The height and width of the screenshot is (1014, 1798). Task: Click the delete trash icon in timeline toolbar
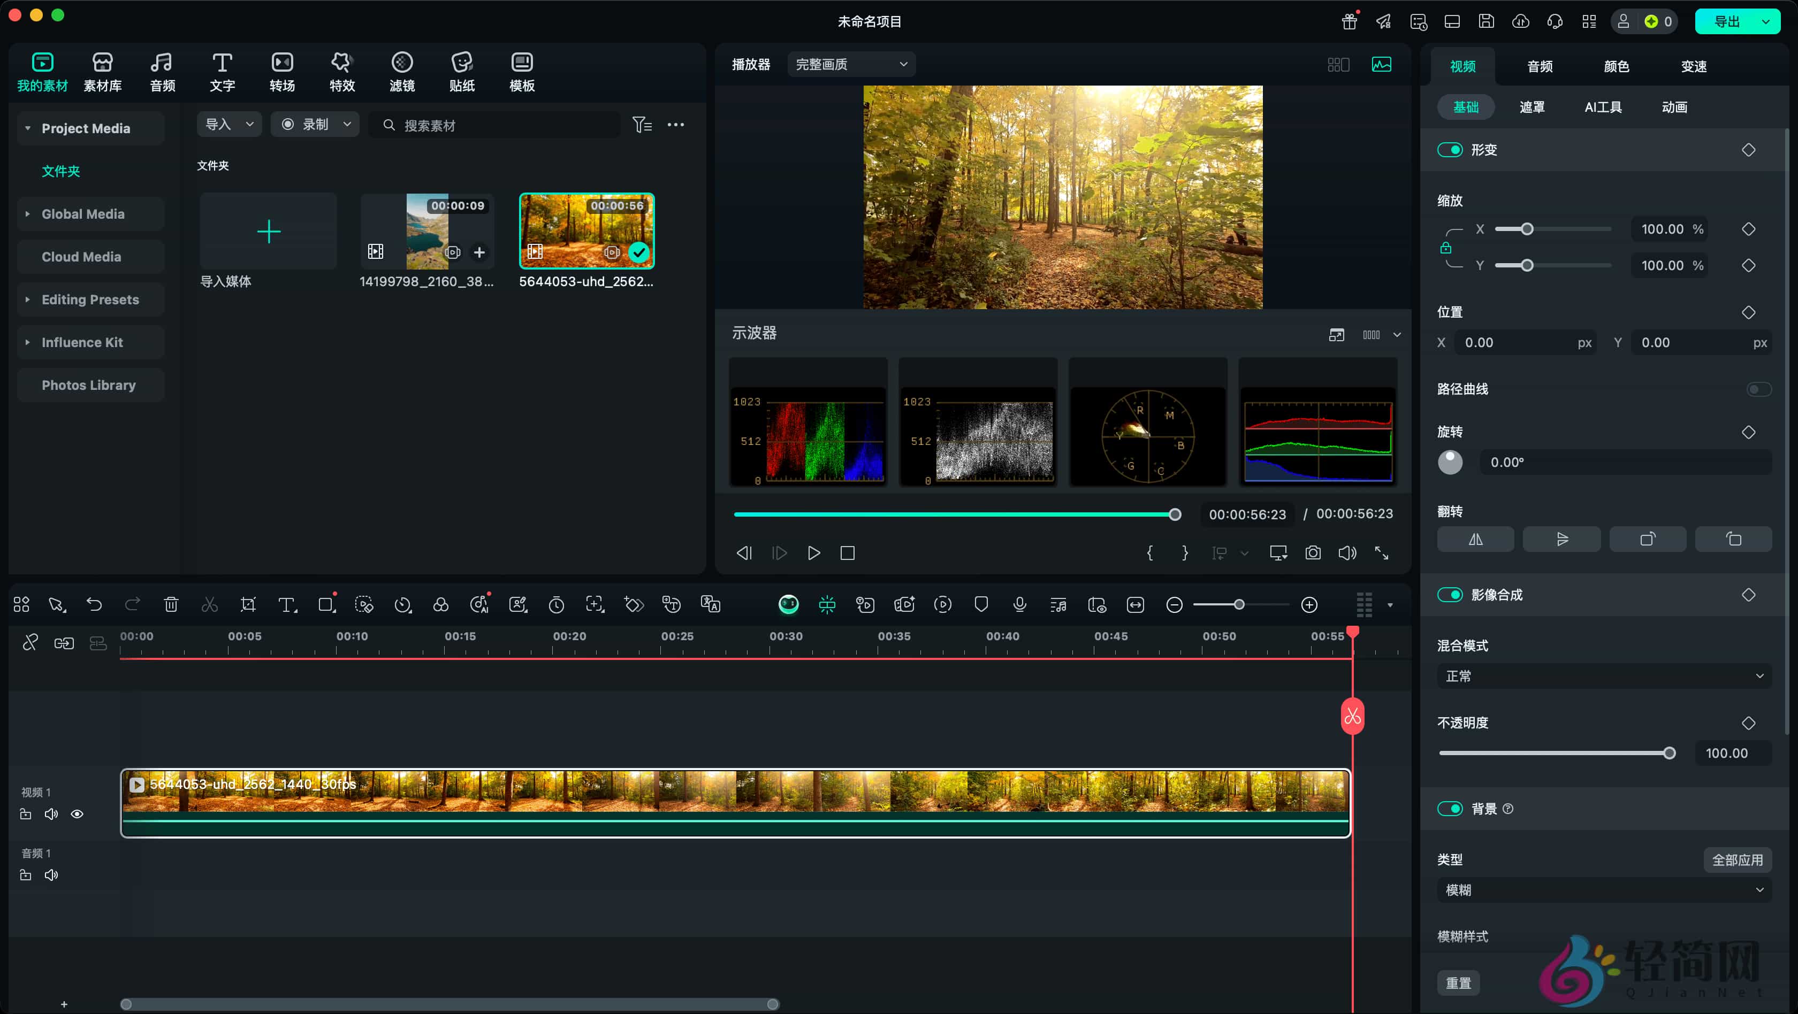click(171, 605)
